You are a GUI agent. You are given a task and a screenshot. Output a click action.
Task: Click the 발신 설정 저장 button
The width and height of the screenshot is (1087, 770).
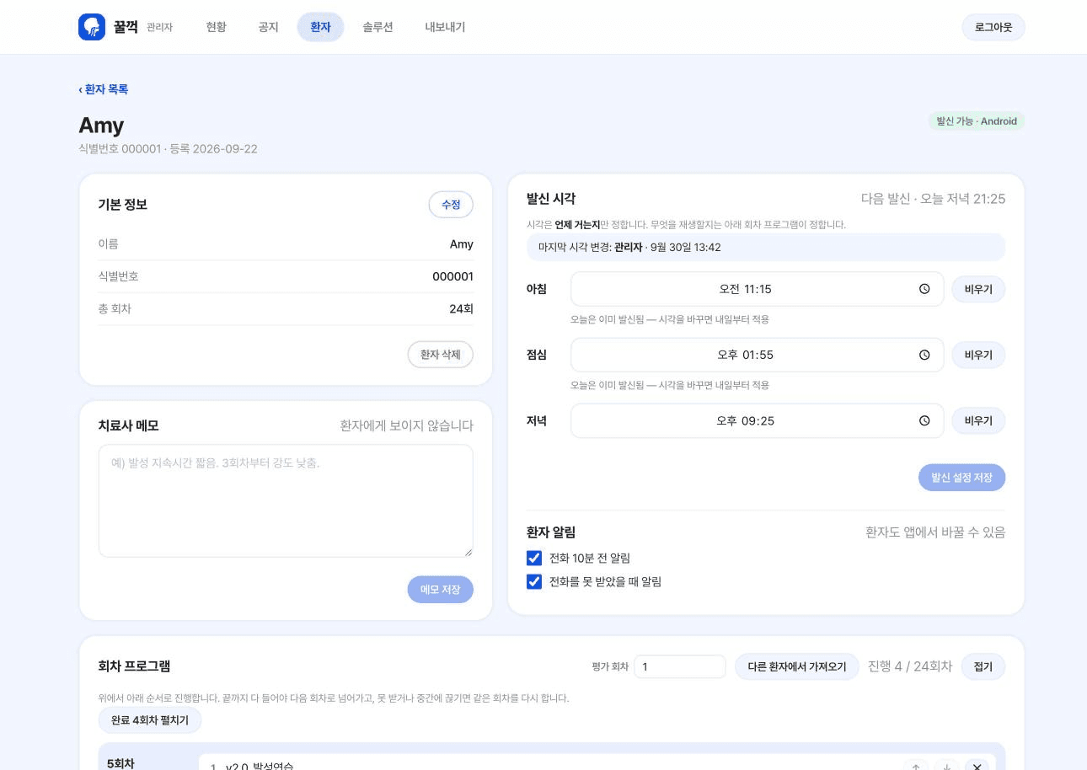click(962, 478)
